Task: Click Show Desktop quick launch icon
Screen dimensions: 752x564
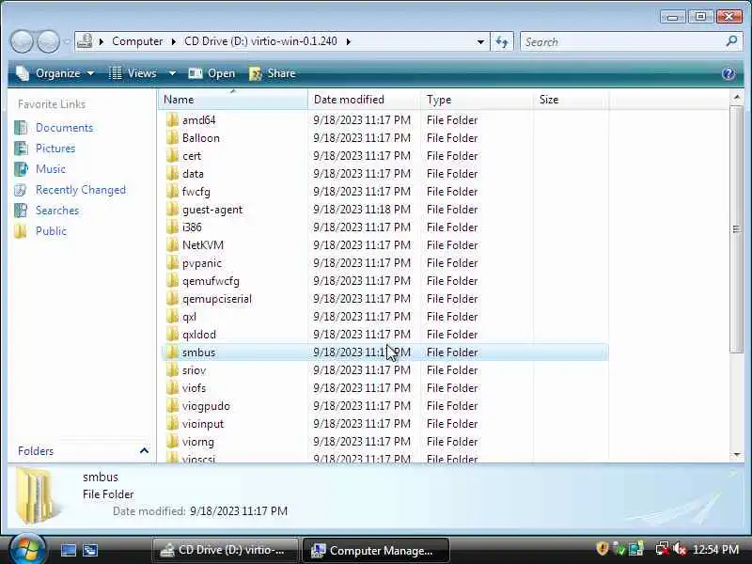Action: (x=68, y=550)
